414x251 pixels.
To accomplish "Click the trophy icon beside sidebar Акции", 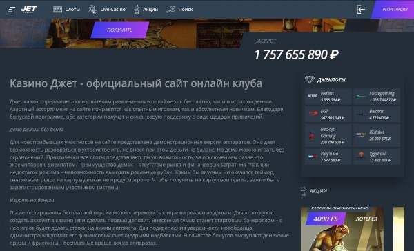I will 304,191.
